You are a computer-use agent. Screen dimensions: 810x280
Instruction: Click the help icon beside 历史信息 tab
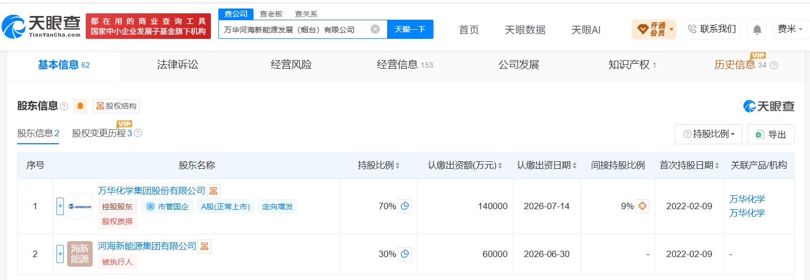774,65
